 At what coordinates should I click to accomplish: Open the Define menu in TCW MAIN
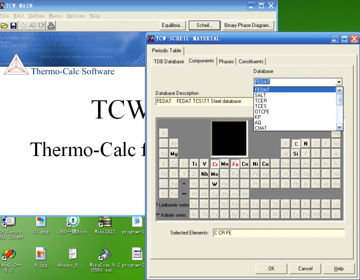[36, 16]
